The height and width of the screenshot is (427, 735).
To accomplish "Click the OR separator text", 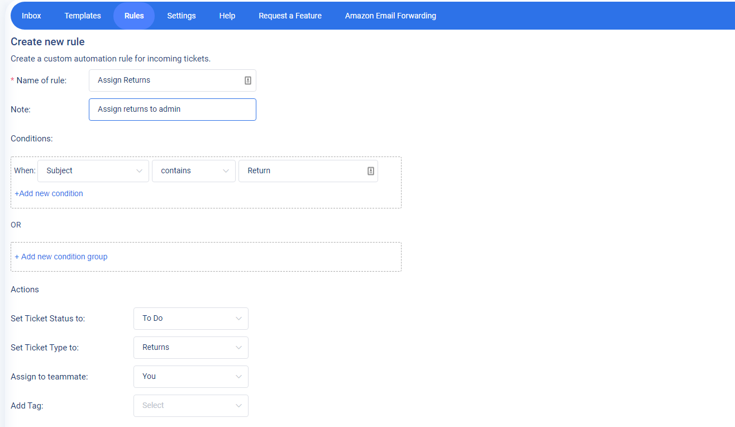I will [16, 225].
